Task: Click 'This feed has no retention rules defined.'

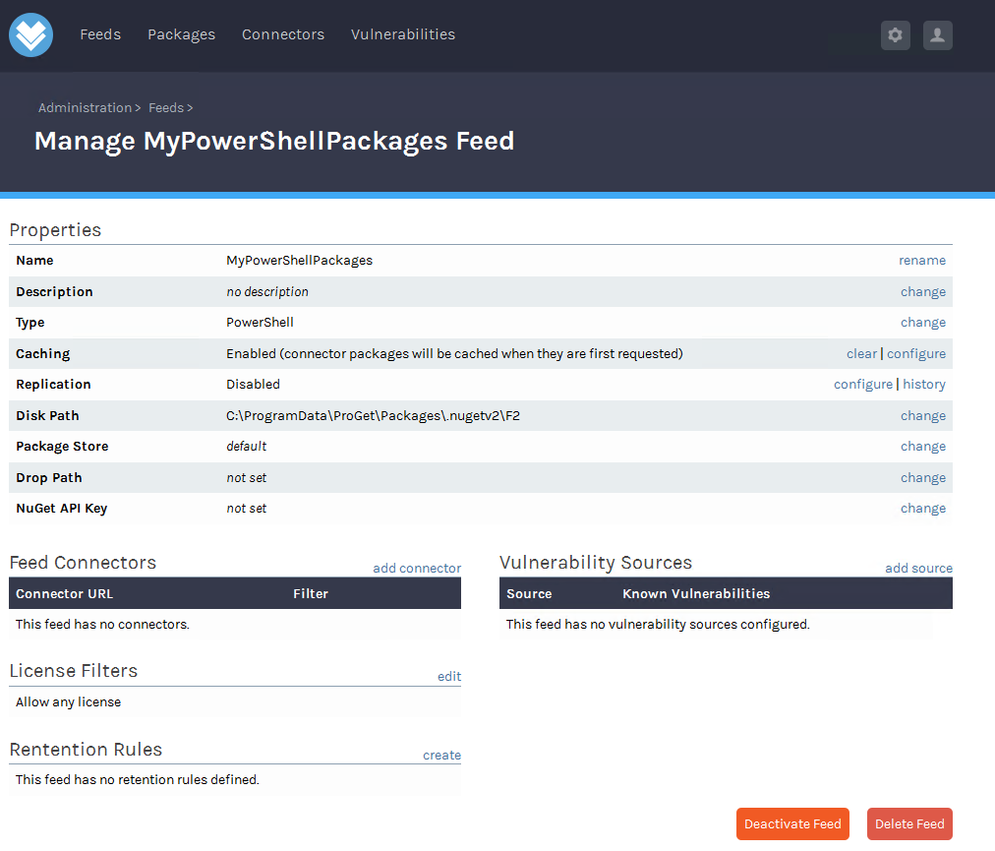Action: [138, 779]
